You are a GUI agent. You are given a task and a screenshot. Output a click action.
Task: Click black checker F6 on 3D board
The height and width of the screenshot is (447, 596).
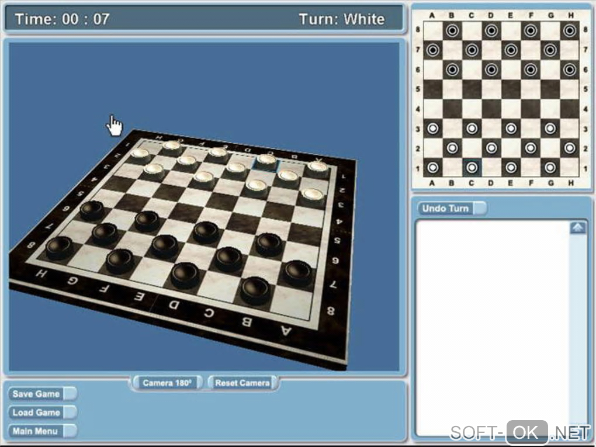point(147,221)
